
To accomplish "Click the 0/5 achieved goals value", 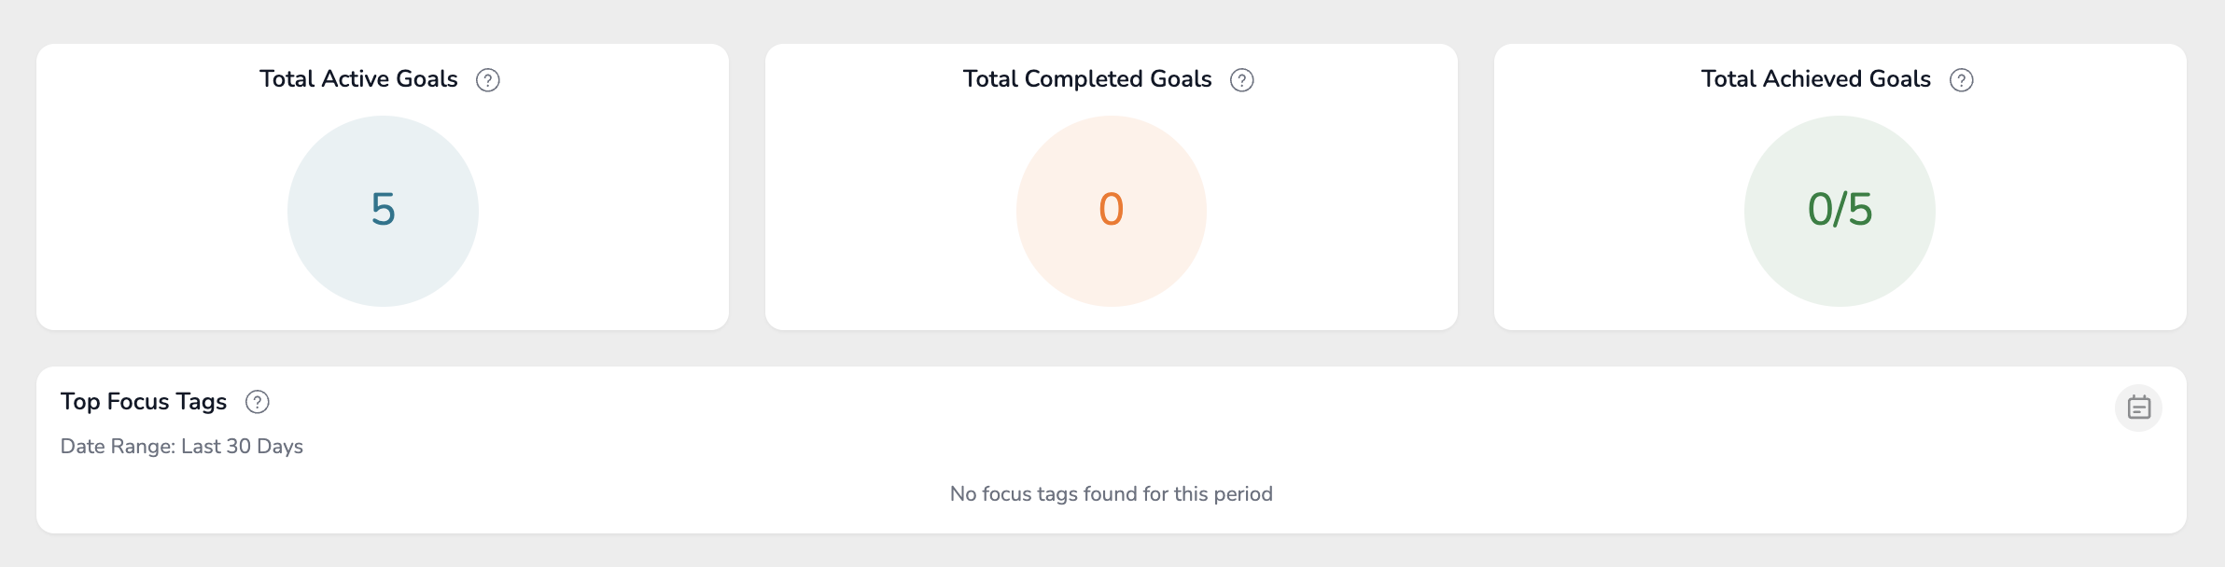I will coord(1840,209).
